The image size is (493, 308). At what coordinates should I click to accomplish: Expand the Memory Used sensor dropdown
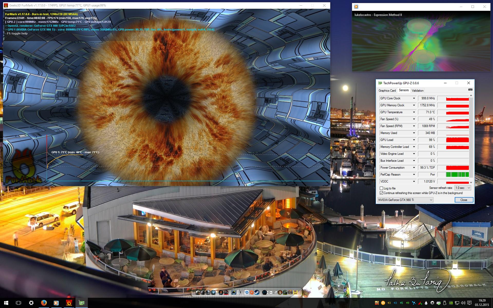tap(414, 133)
